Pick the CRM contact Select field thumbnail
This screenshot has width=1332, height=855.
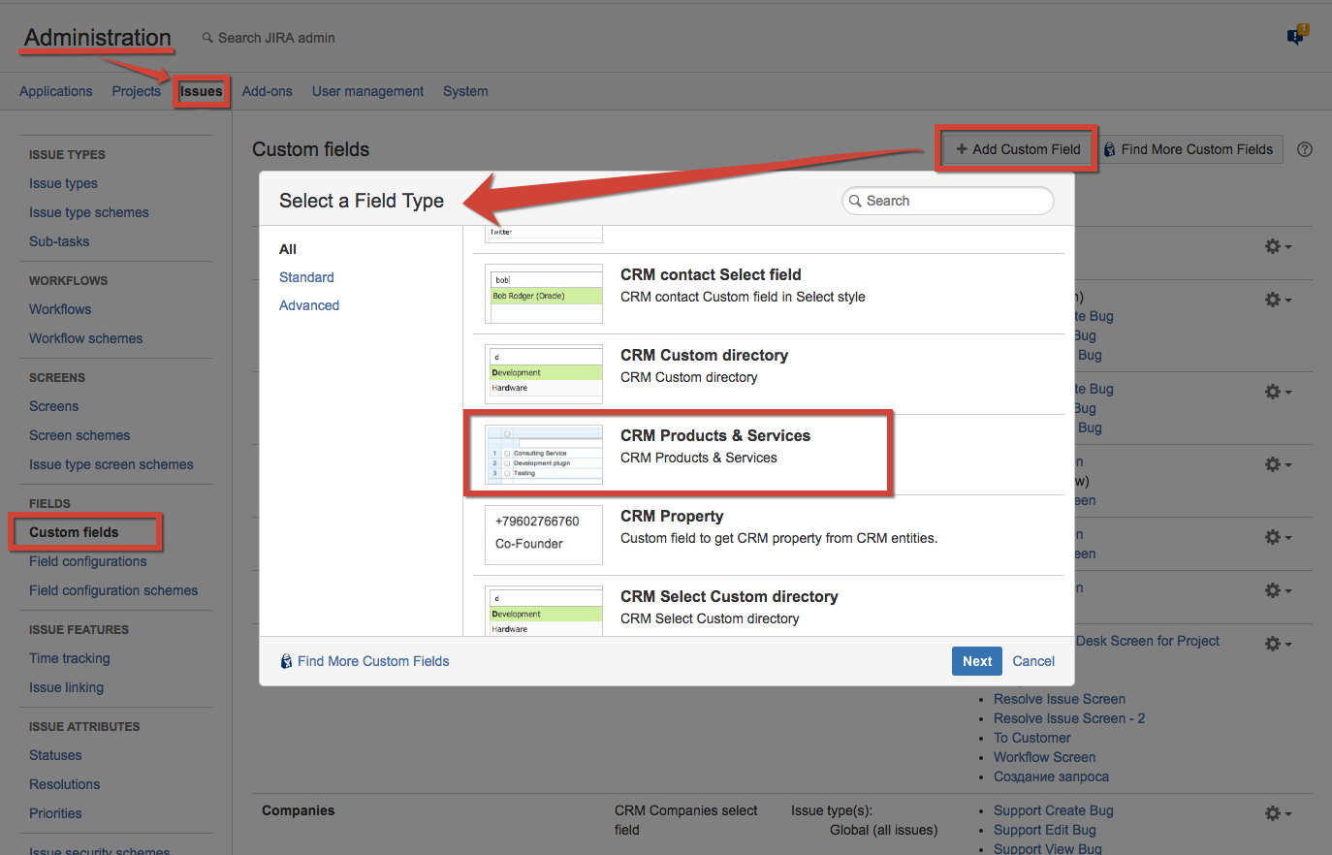[x=544, y=294]
